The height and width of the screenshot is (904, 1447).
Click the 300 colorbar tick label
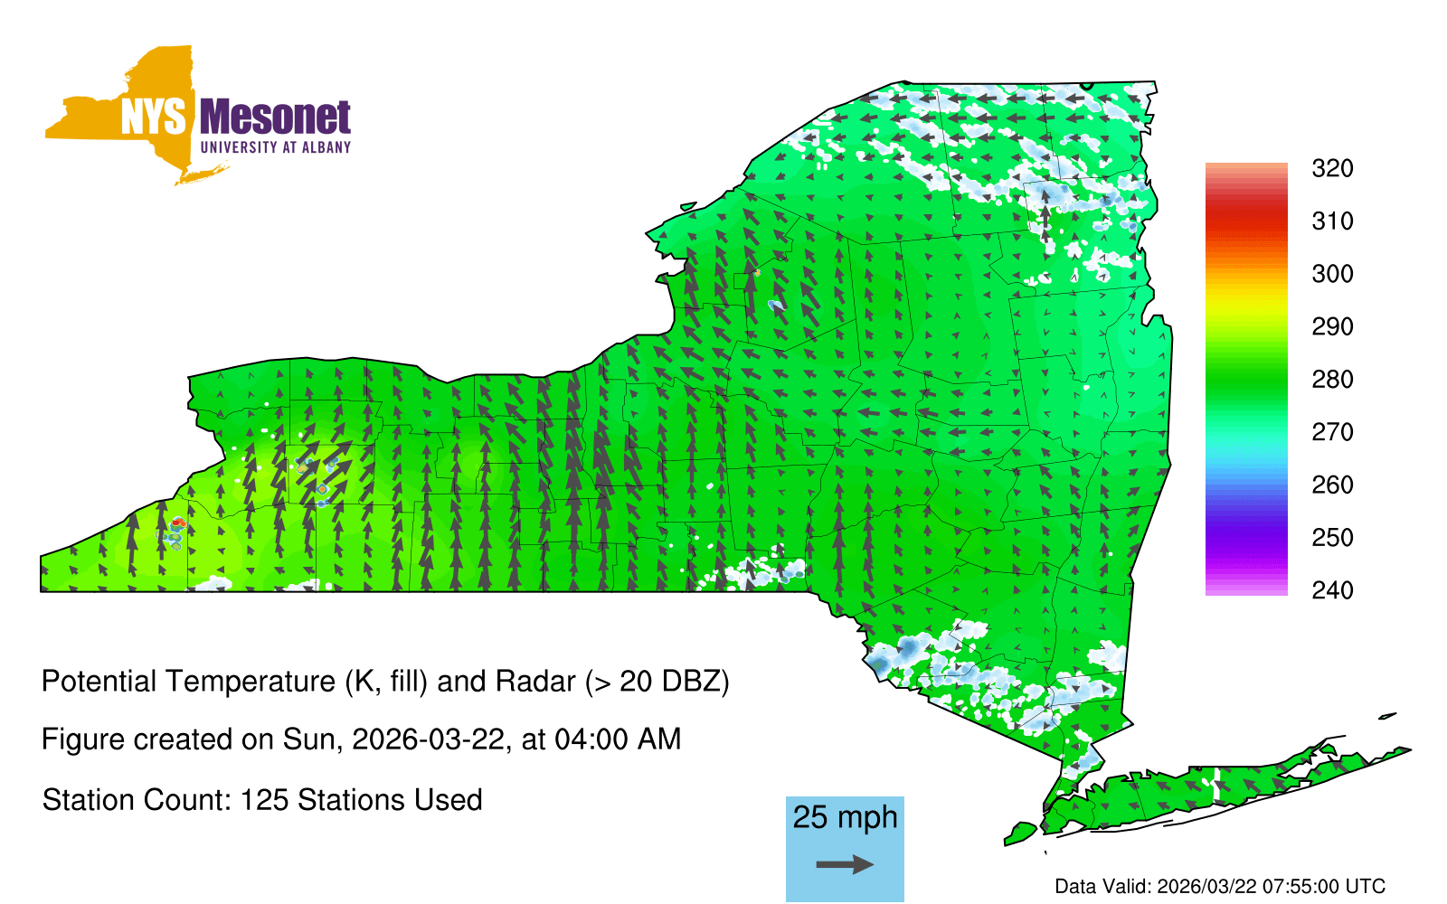(x=1332, y=274)
